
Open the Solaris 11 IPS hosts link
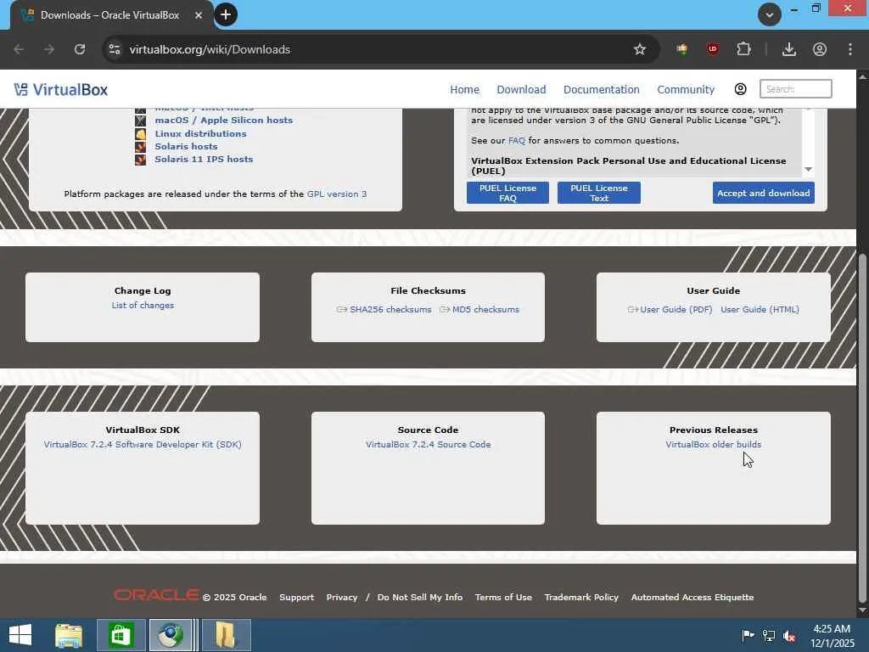tap(204, 159)
